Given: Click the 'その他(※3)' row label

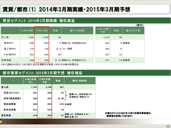Looking at the screenshot, I should [x=10, y=55].
